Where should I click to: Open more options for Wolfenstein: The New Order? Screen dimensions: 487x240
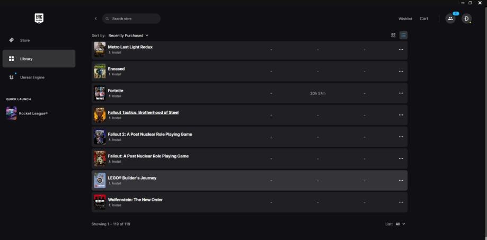[401, 202]
